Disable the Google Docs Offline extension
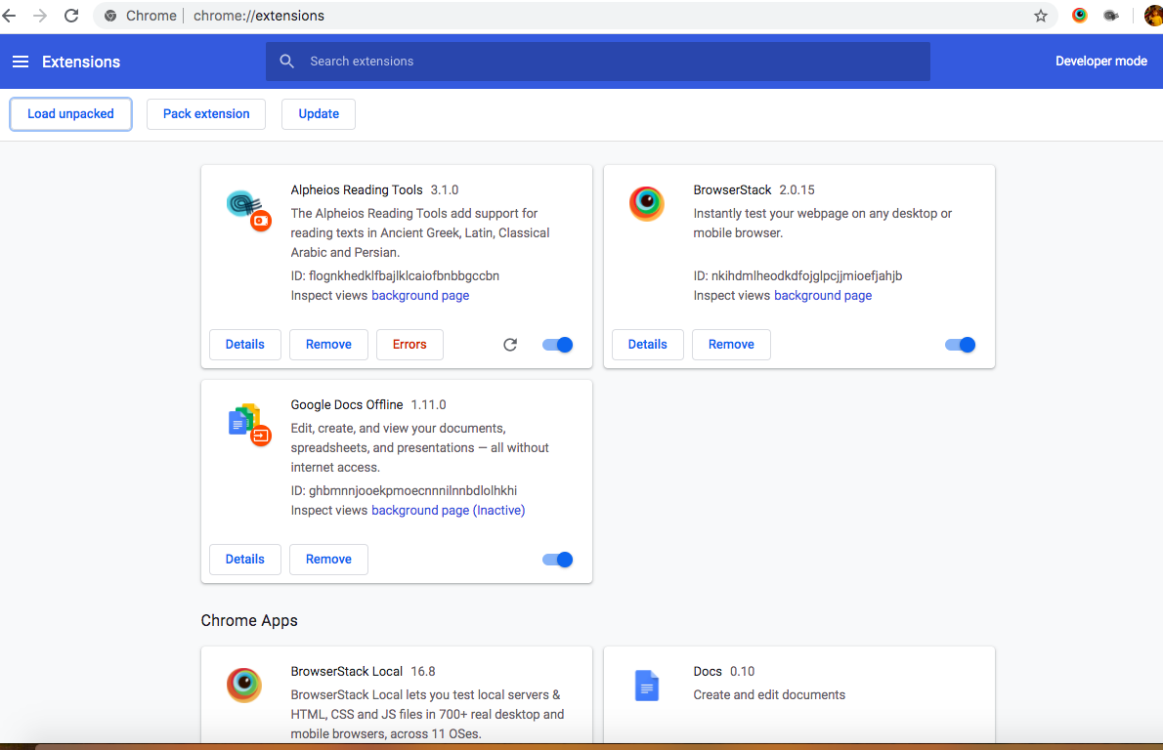1163x750 pixels. click(557, 559)
